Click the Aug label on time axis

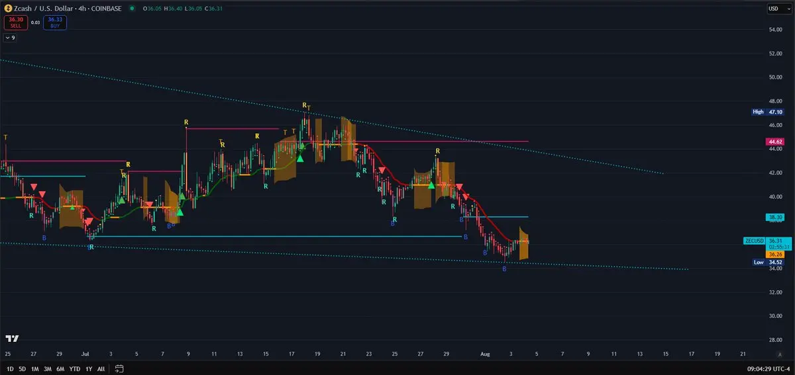pos(486,354)
